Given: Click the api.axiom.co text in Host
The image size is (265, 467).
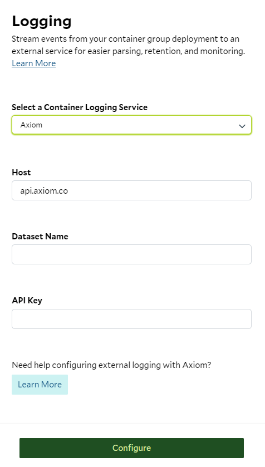Looking at the screenshot, I should pyautogui.click(x=44, y=190).
